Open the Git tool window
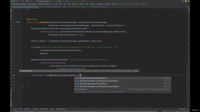 15,109
